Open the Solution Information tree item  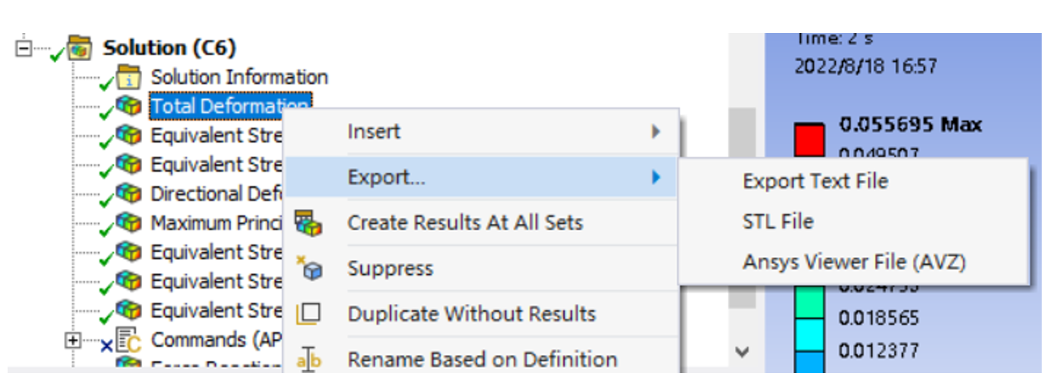point(238,78)
